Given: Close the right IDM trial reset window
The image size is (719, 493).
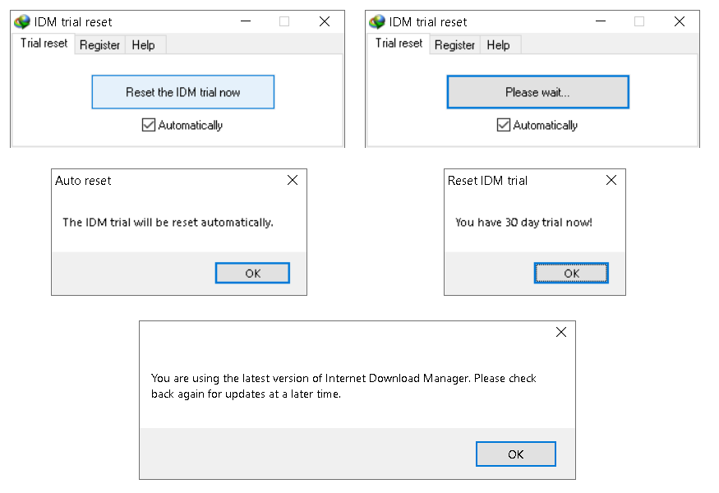Looking at the screenshot, I should tap(680, 22).
